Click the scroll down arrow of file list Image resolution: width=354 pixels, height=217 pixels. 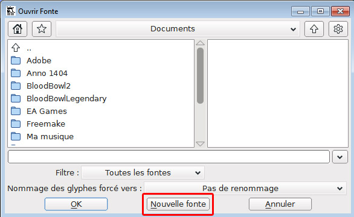[200, 144]
